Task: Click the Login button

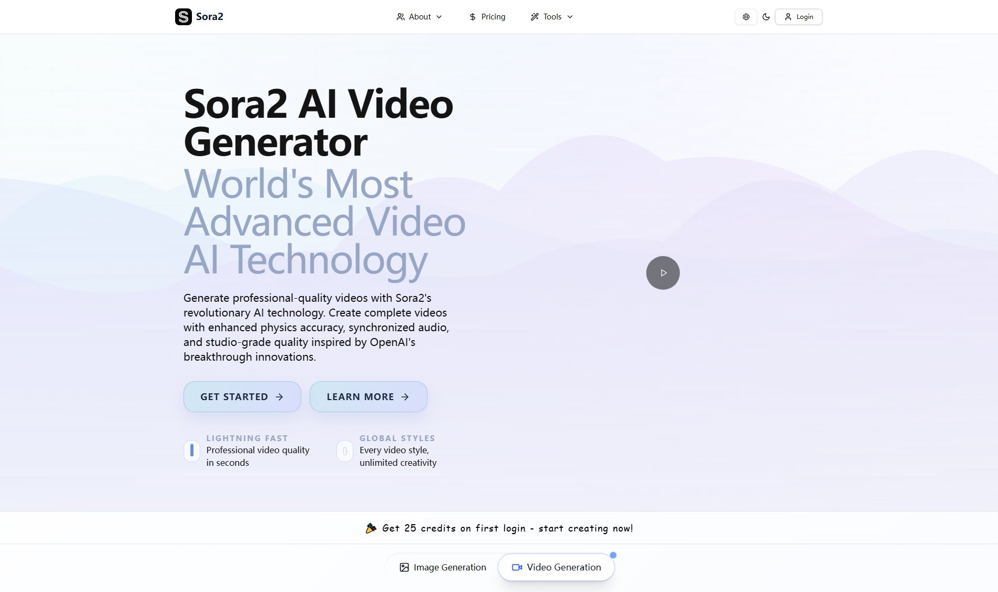Action: tap(798, 17)
